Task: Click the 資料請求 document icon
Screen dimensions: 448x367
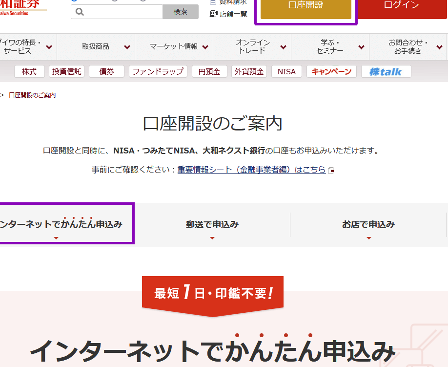Action: (x=213, y=2)
